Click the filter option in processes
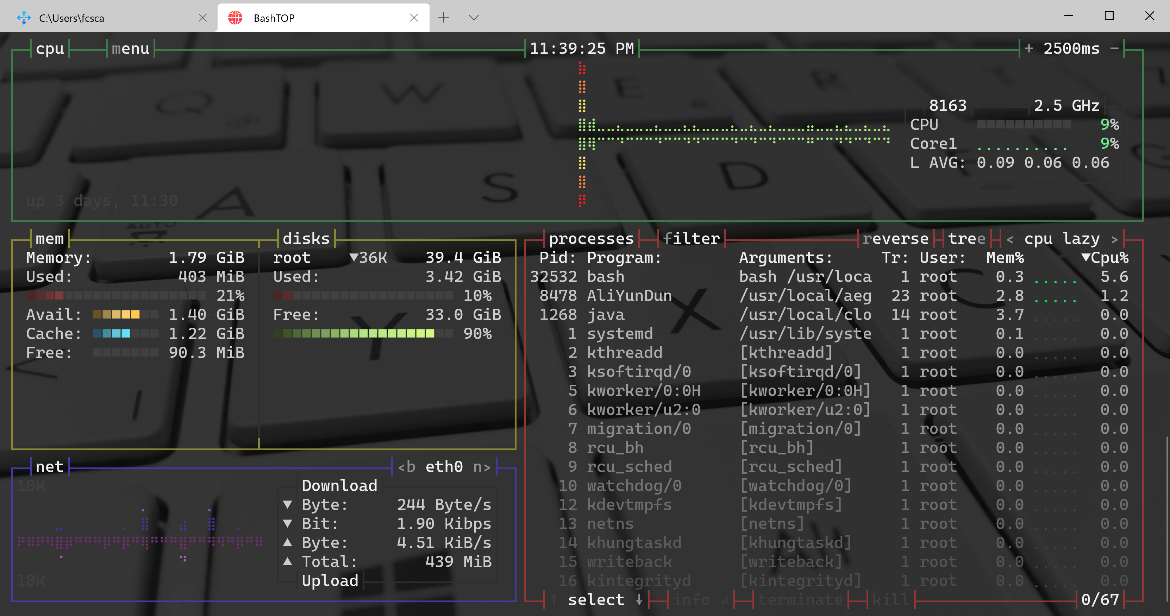Viewport: 1170px width, 616px height. click(691, 239)
